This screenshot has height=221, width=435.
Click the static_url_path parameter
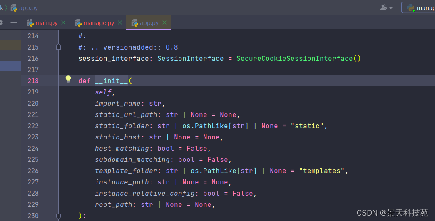pyautogui.click(x=126, y=115)
